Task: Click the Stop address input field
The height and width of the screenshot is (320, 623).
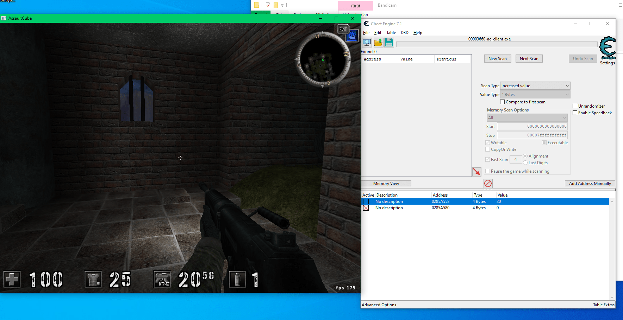Action: click(x=532, y=135)
